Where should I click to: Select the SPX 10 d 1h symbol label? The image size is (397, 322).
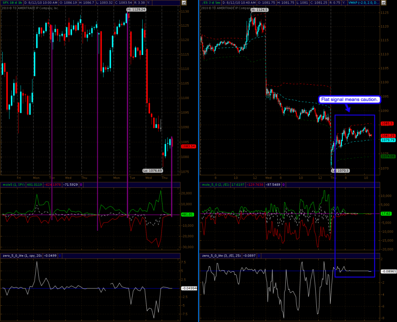12,3
